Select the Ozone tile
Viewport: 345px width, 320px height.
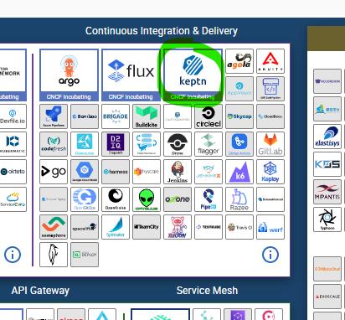point(178,199)
